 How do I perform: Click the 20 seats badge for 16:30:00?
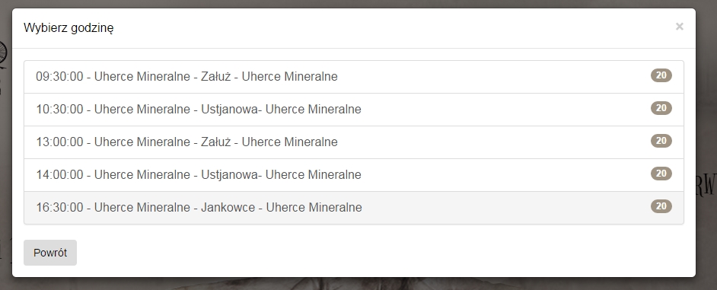coord(661,206)
